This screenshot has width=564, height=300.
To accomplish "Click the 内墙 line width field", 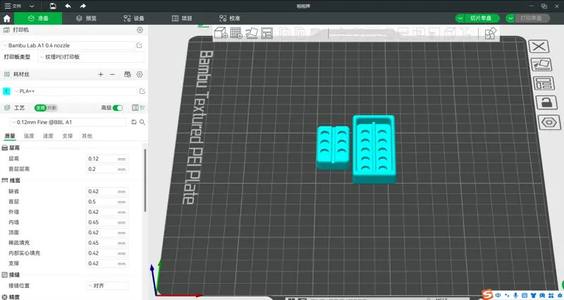I will point(107,222).
